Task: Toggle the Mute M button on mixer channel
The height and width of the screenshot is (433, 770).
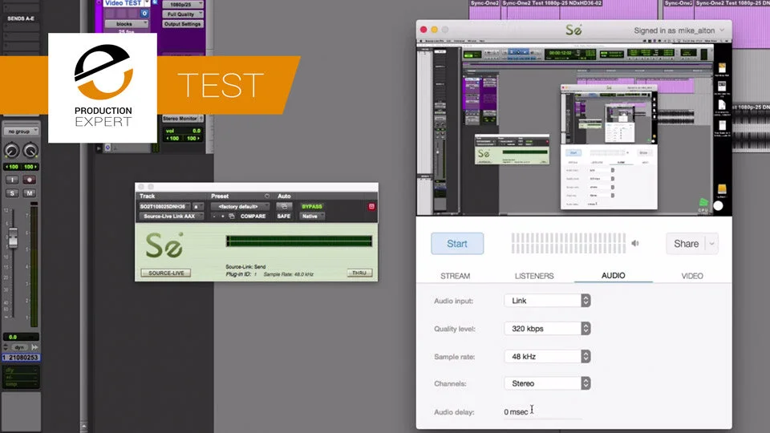Action: coord(30,193)
